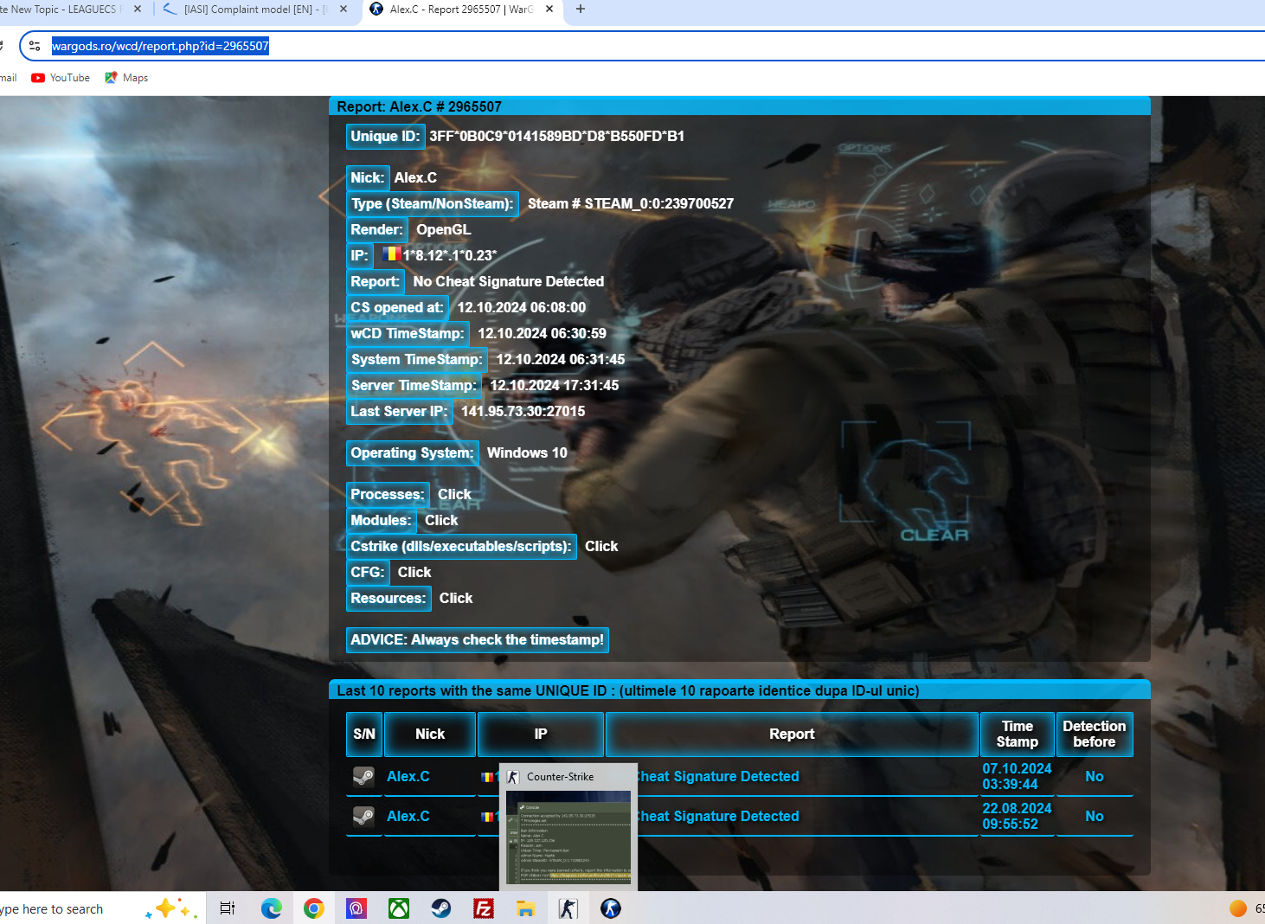Click the No Cheat Signature Detected report value
Screen dimensions: 1265x924
509,282
